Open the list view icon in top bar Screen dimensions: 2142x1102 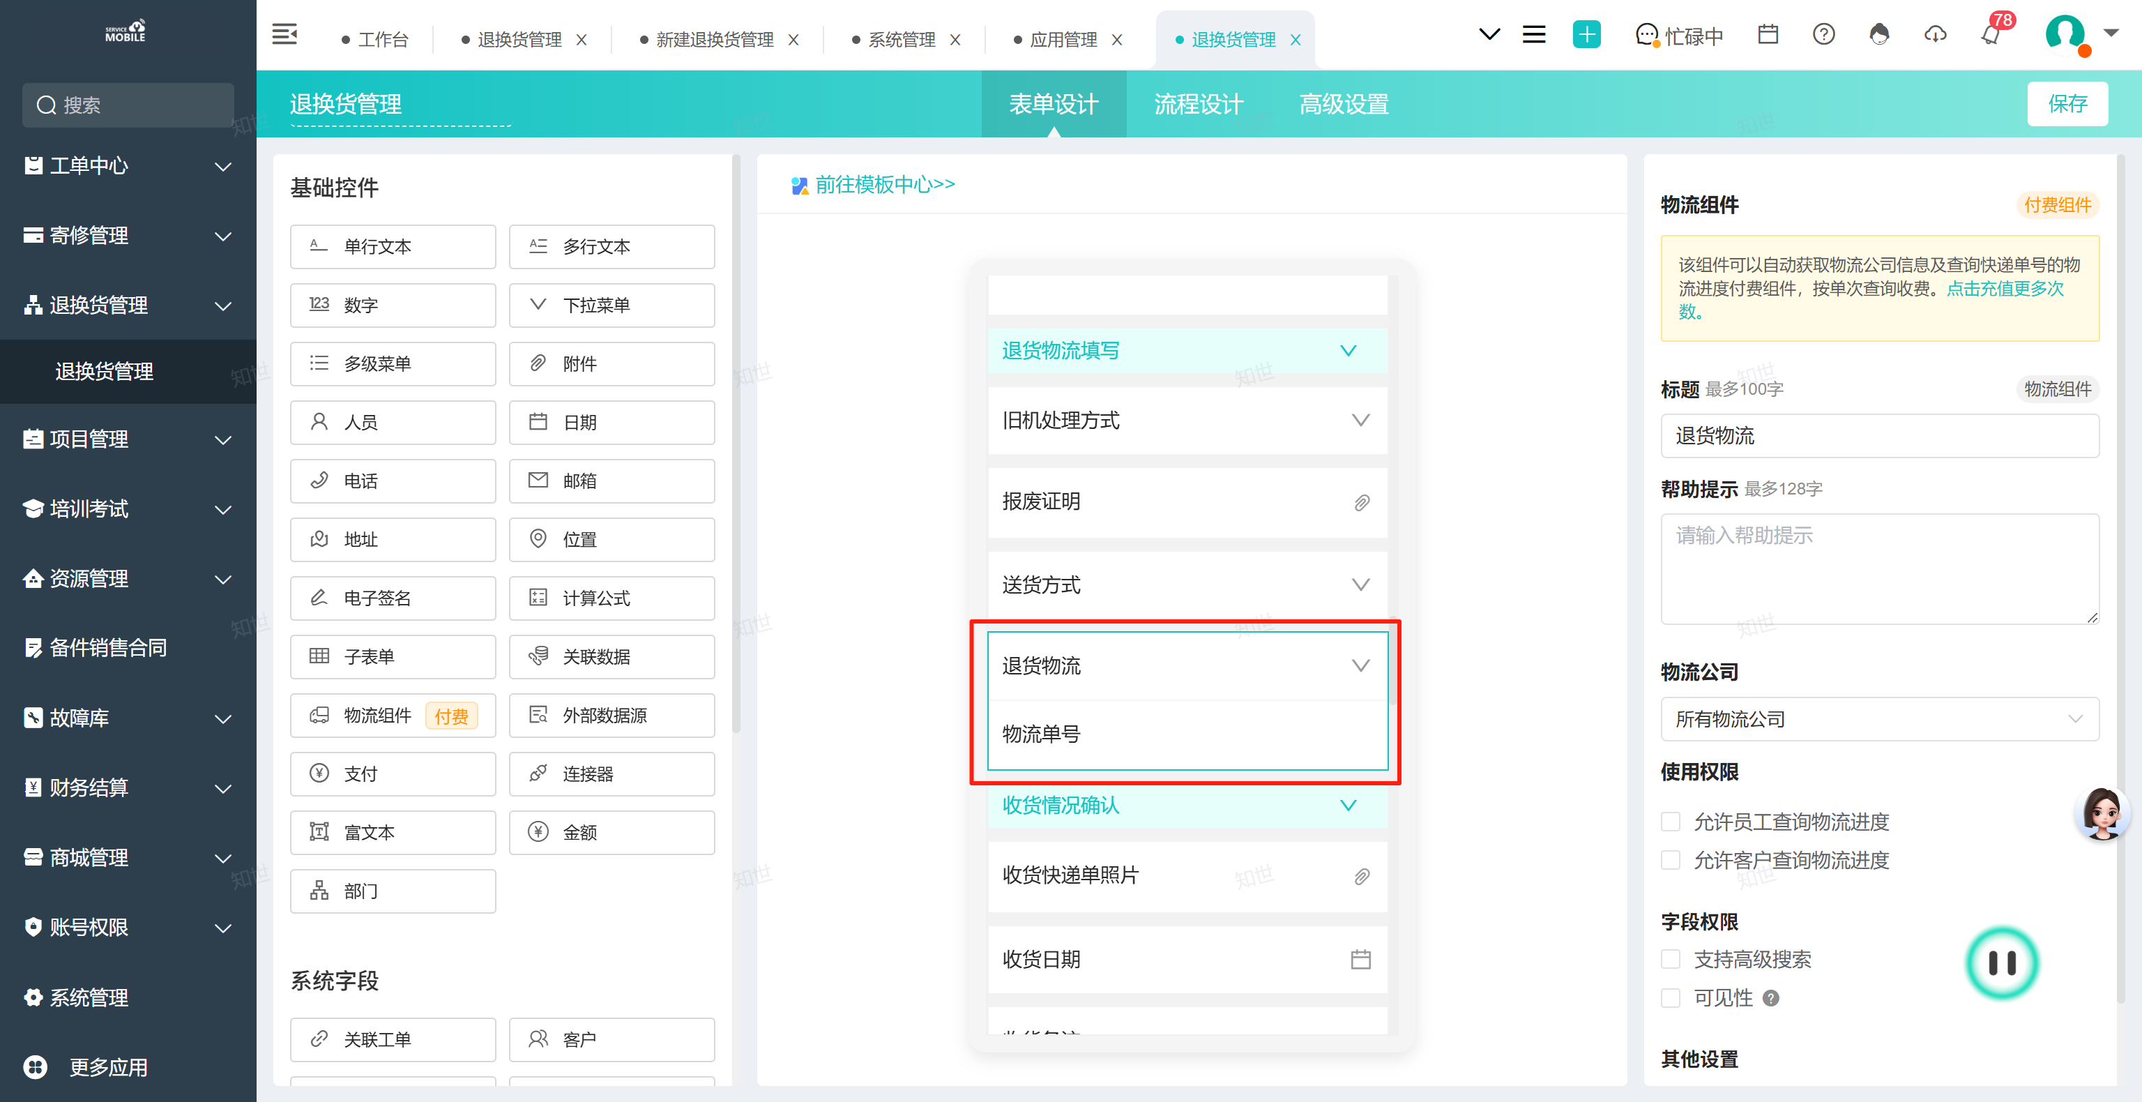tap(1533, 34)
